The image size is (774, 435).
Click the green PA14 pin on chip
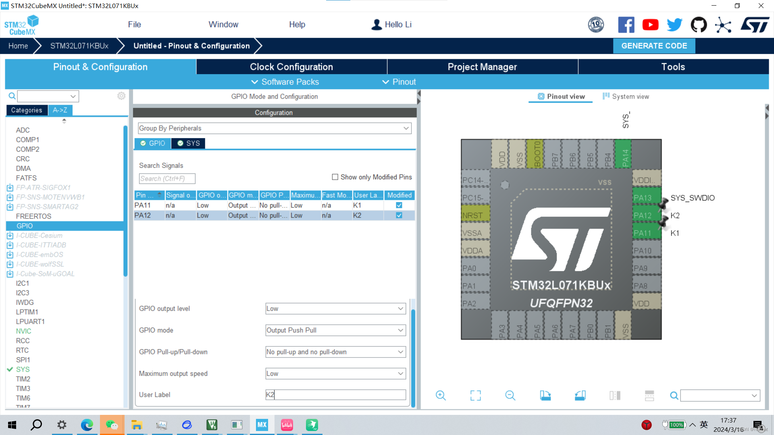tap(623, 154)
